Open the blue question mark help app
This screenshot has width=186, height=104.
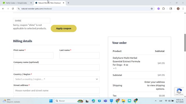coord(99,101)
